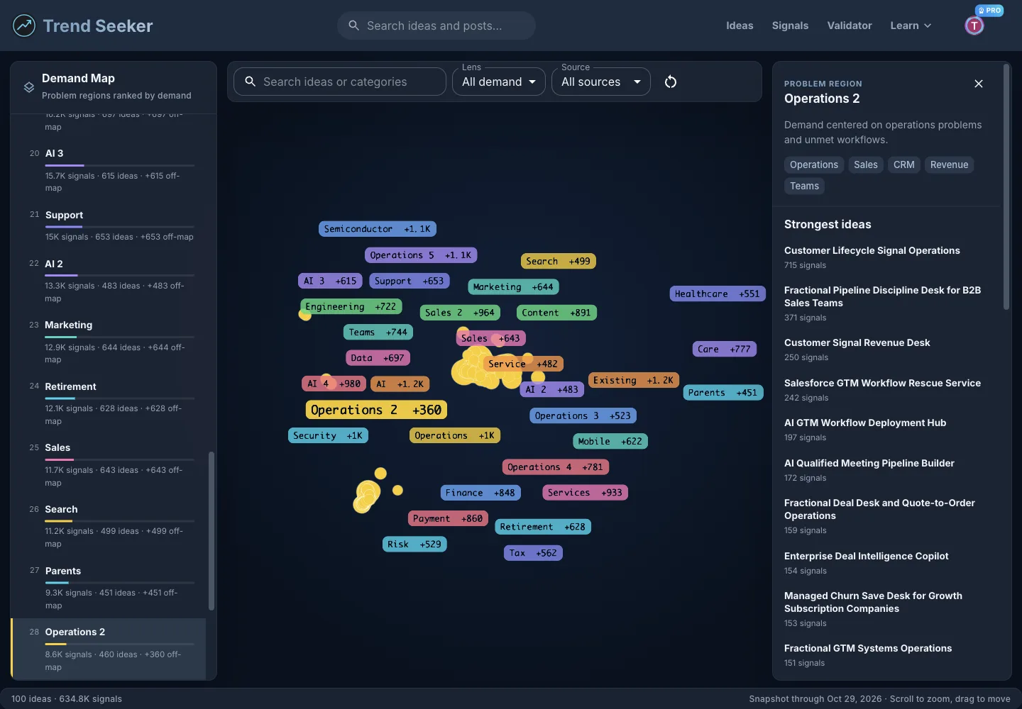Select the Operations tag chip
The width and height of the screenshot is (1022, 709).
point(814,164)
